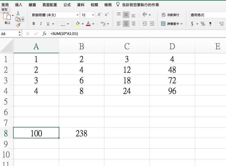Switch to the 資料 Data tab
The height and width of the screenshot is (166, 226).
[x=81, y=5]
